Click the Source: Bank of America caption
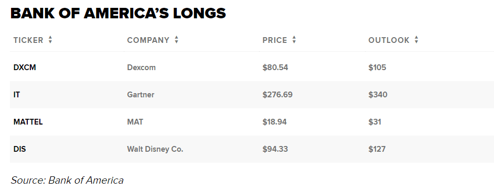This screenshot has width=494, height=191. 67,181
